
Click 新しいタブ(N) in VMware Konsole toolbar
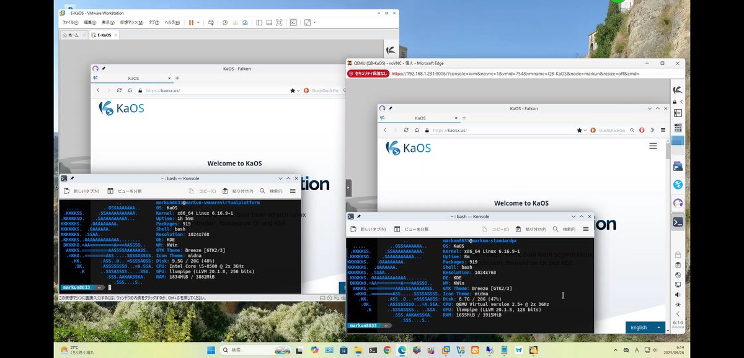82,191
